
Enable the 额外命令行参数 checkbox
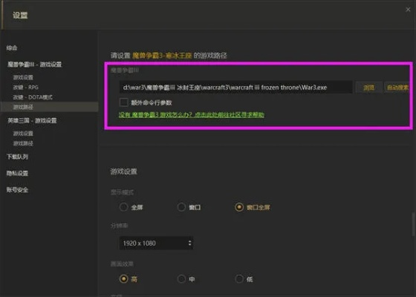coord(123,102)
